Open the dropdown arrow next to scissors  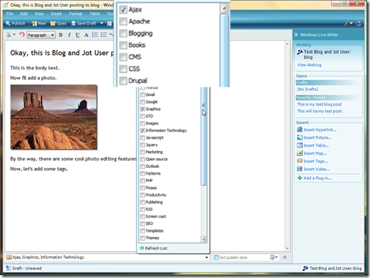tap(14, 34)
